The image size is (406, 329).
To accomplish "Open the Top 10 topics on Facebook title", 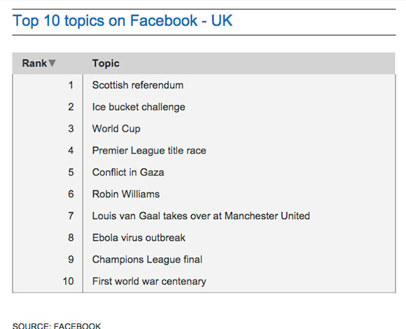I will coord(122,21).
